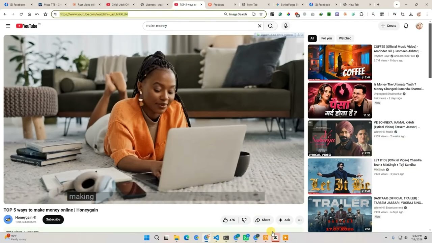432x243 pixels.
Task: Open a new browser tab with plus
Action: pyautogui.click(x=378, y=5)
